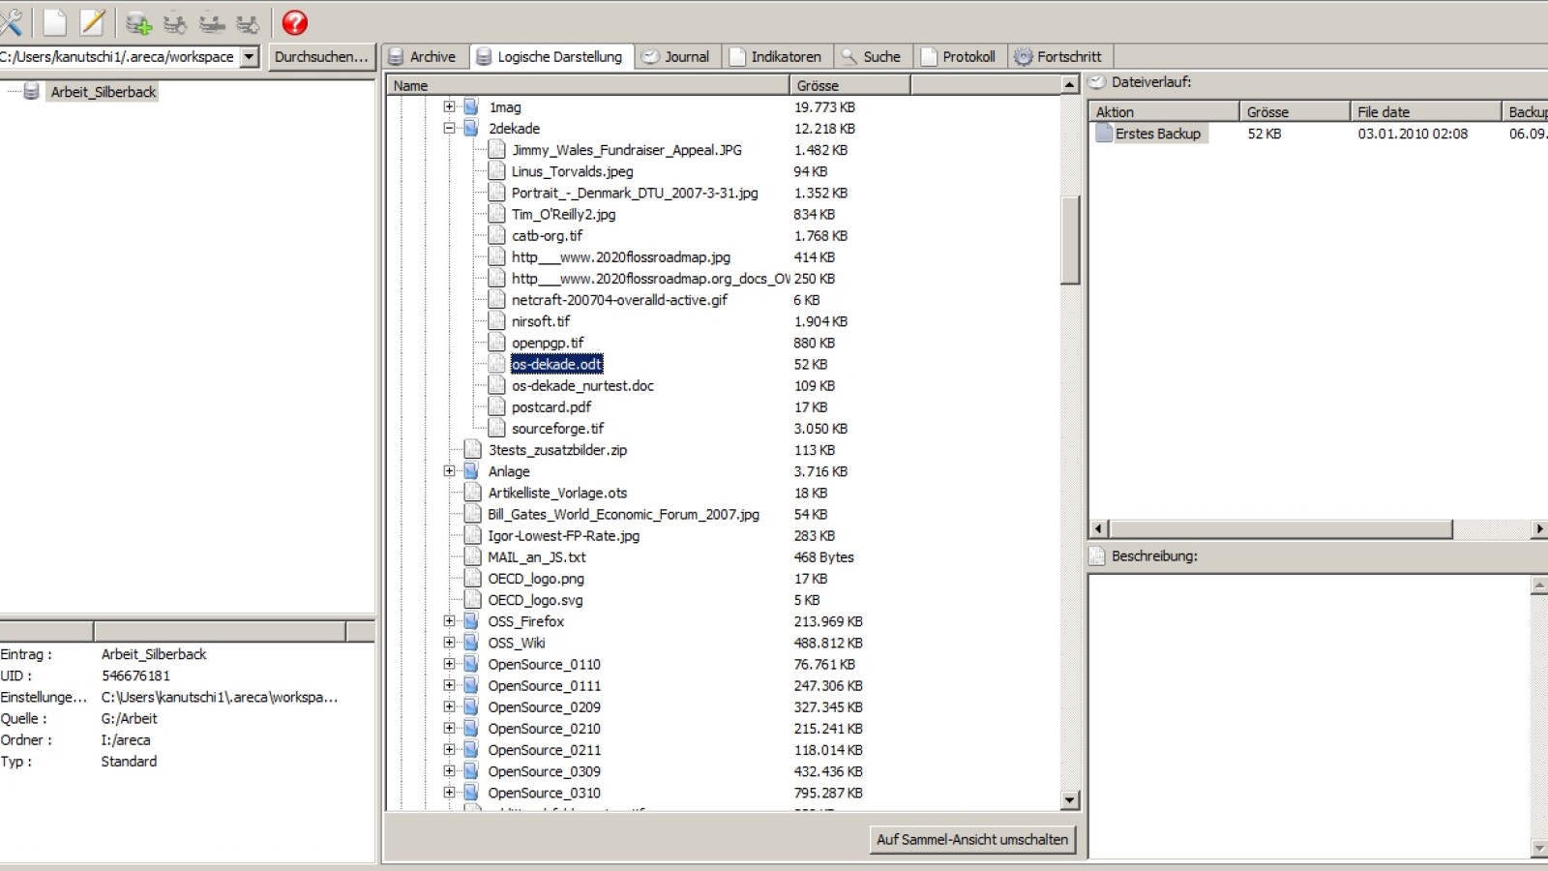
Task: Select the recover archive toolbar icon
Action: pyautogui.click(x=248, y=21)
